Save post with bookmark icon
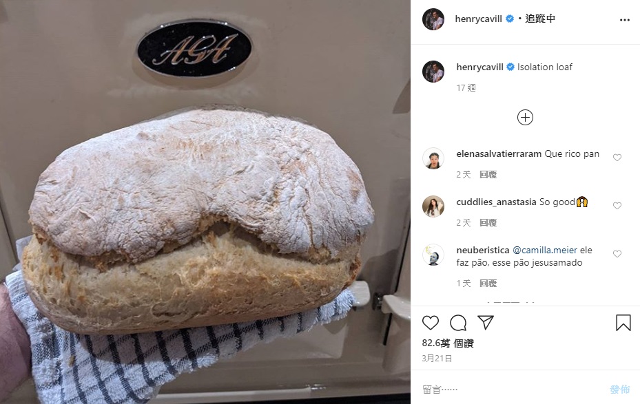The height and width of the screenshot is (404, 640). (623, 323)
